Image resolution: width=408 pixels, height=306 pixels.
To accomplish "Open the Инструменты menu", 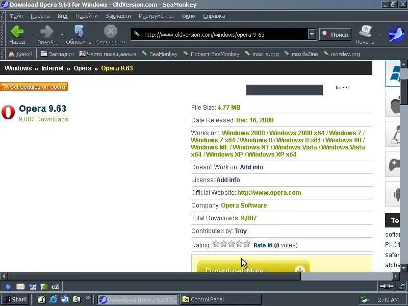I will click(x=156, y=16).
